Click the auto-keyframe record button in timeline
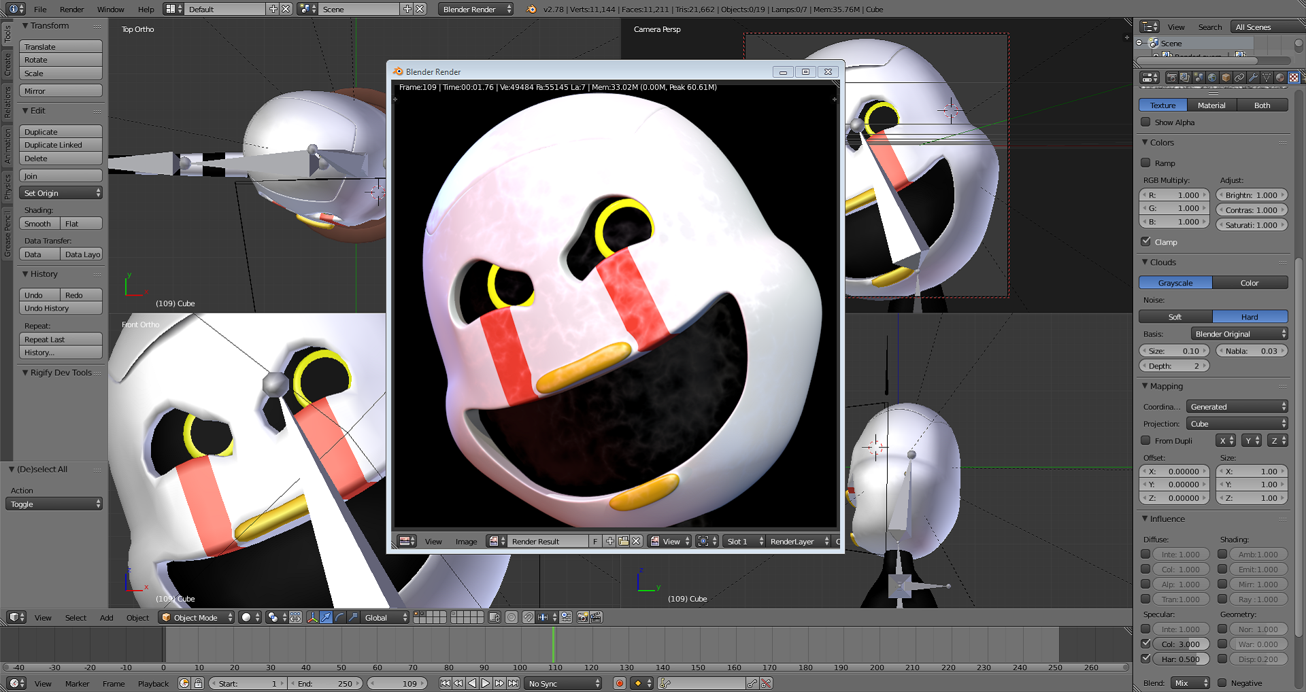This screenshot has width=1306, height=692. (619, 683)
